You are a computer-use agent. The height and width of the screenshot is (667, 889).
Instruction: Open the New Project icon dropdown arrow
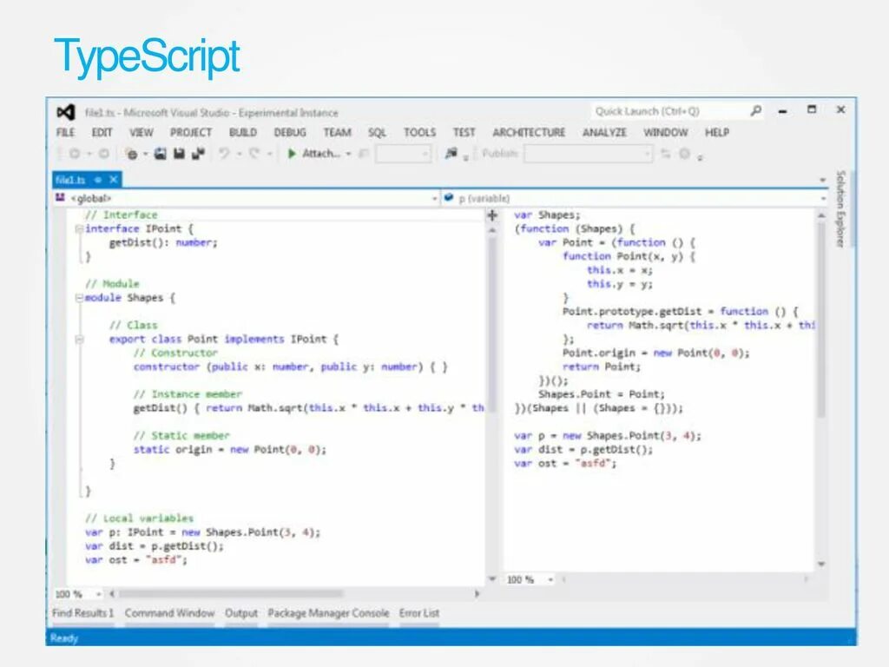click(x=146, y=155)
